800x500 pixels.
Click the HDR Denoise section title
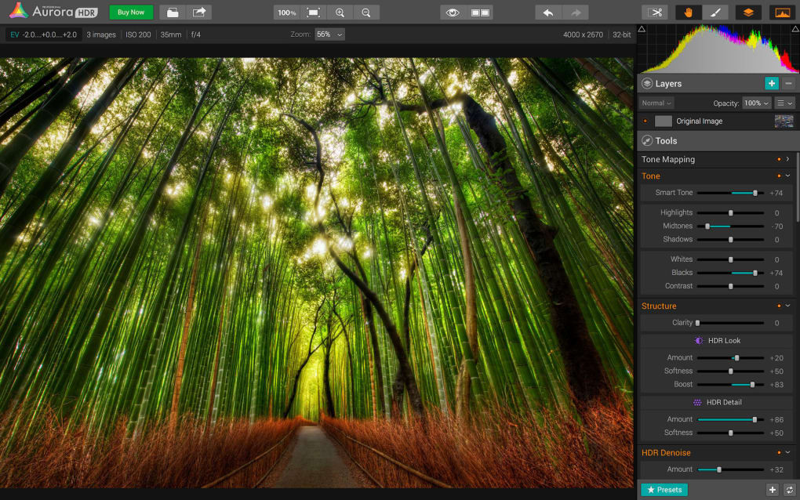(666, 453)
